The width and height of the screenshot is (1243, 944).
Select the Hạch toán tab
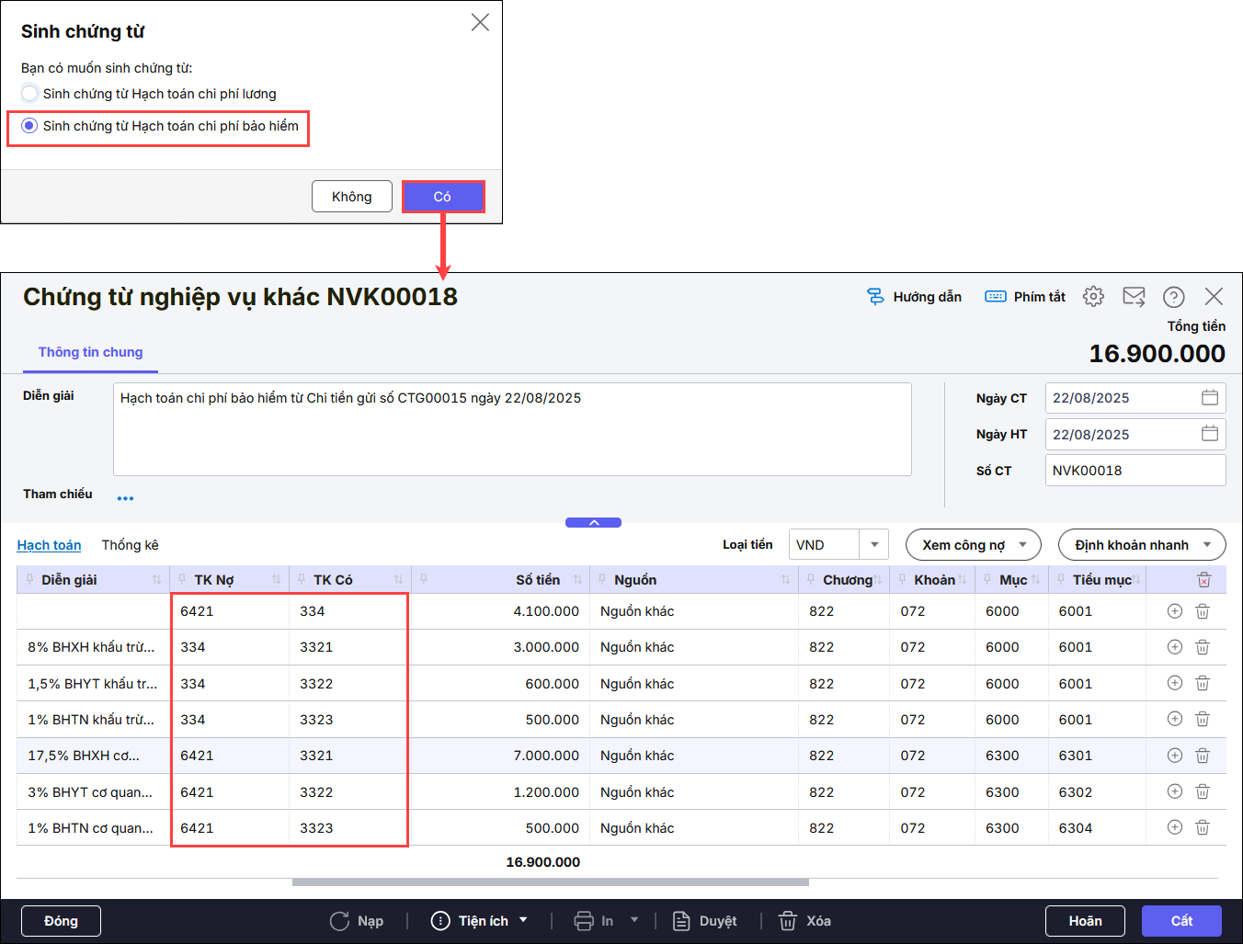pyautogui.click(x=49, y=545)
